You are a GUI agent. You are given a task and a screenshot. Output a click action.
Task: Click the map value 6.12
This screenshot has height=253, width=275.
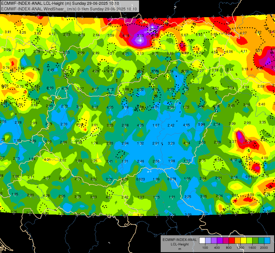tap(52, 52)
